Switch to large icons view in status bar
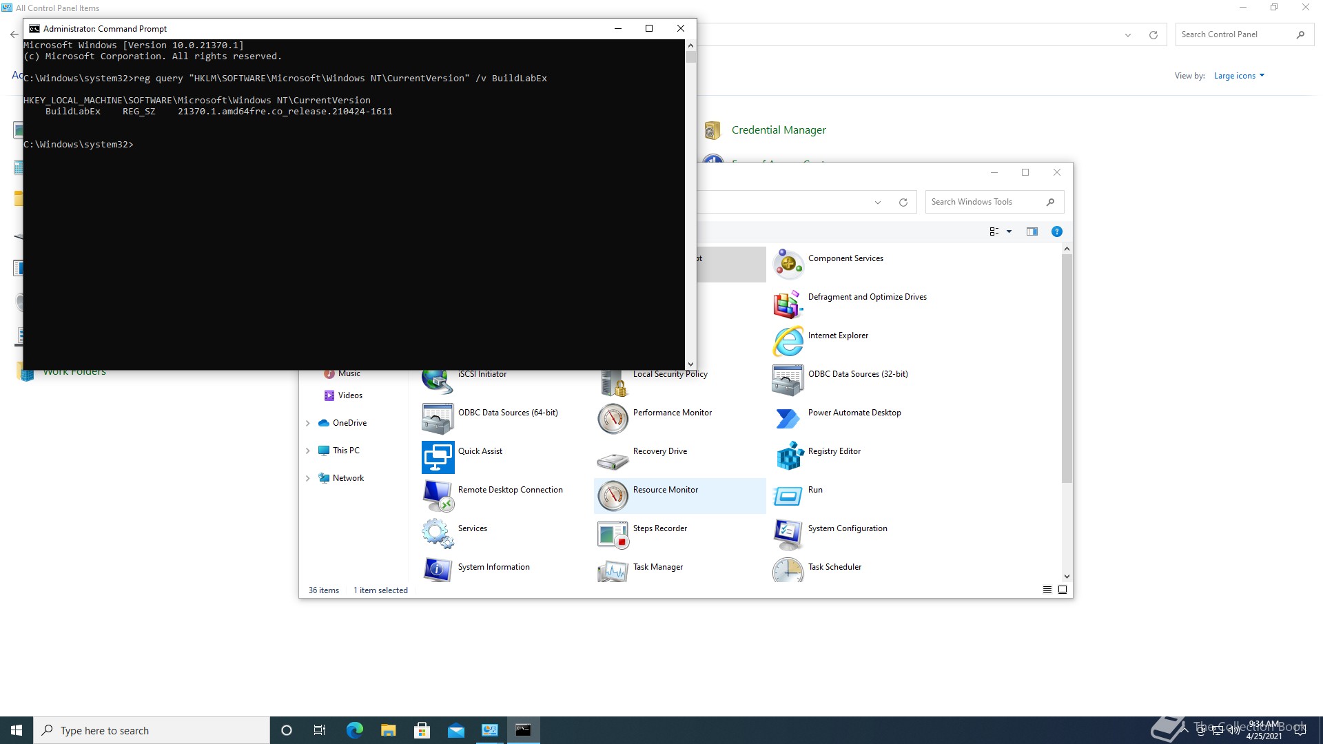This screenshot has height=744, width=1323. [x=1063, y=590]
